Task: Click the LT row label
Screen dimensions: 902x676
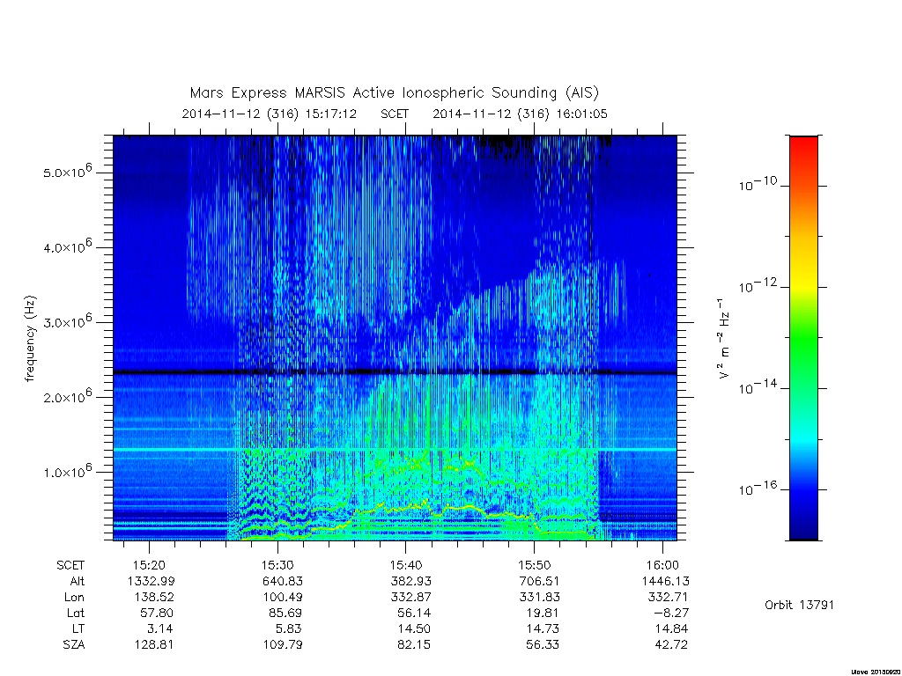Action: pyautogui.click(x=78, y=628)
